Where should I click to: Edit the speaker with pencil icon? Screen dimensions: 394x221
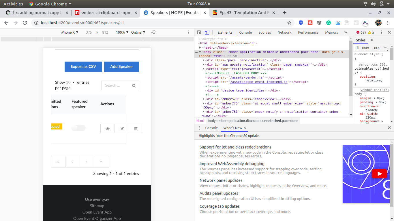(x=122, y=129)
